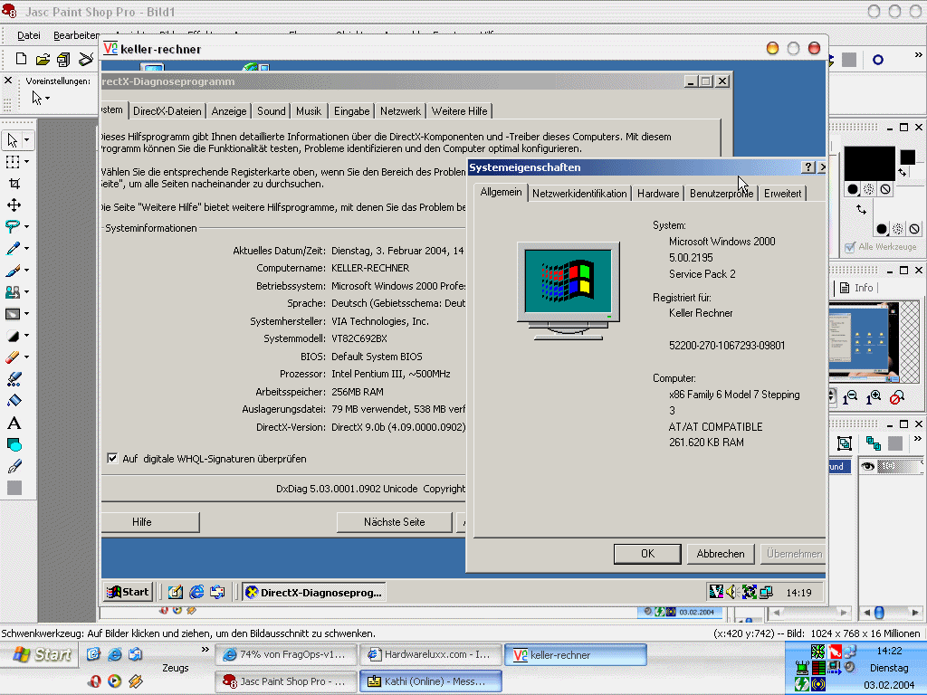
Task: Click the VNC tray icon in remote taskbar
Action: [716, 592]
